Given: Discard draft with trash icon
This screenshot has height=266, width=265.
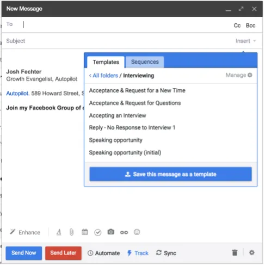Looking at the screenshot, I should coord(235,252).
